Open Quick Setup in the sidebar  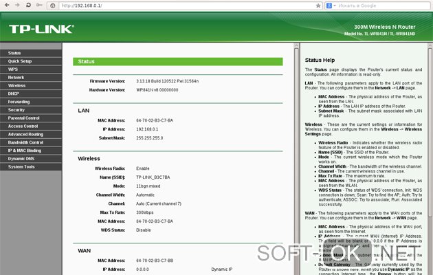coord(31,61)
